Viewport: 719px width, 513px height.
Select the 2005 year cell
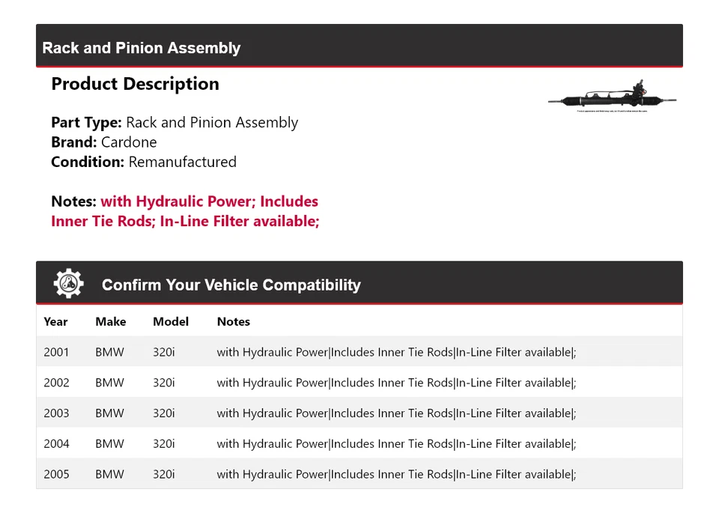(56, 475)
